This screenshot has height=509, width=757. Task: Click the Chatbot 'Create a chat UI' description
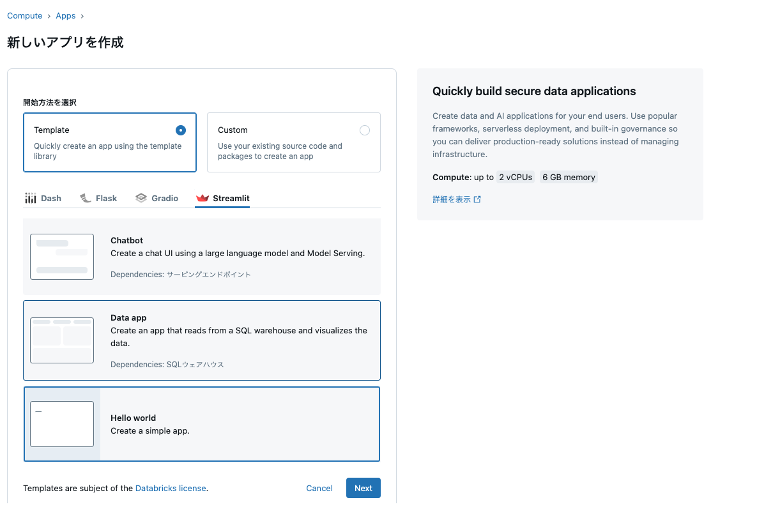pyautogui.click(x=238, y=254)
